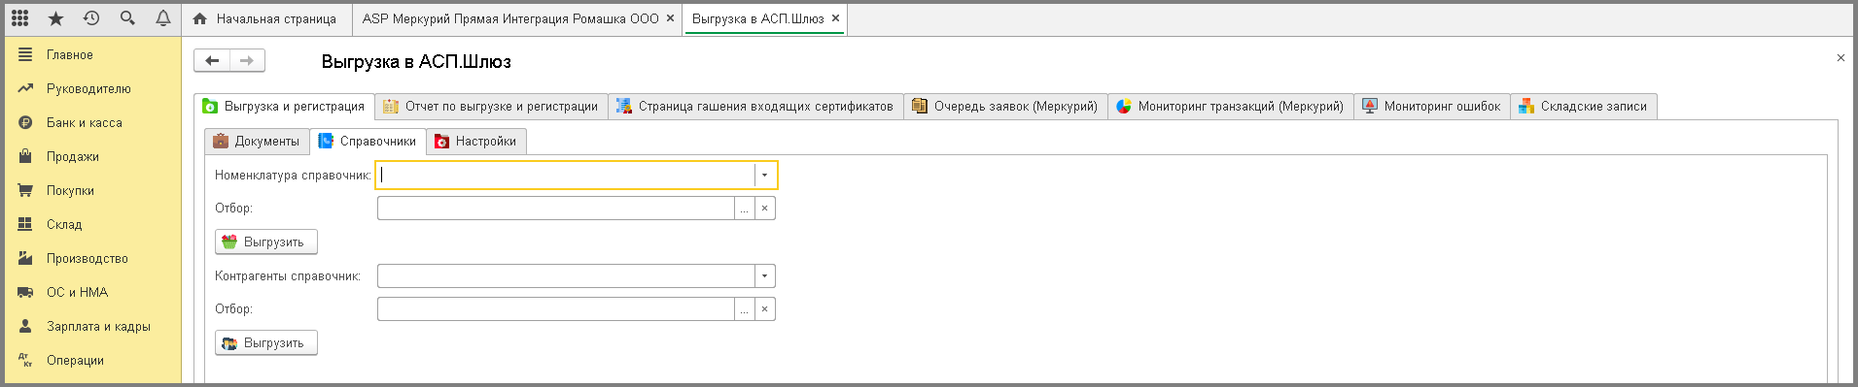Viewport: 1858px width, 387px height.
Task: Expand the Контрагенты справочник dropdown
Action: point(765,276)
